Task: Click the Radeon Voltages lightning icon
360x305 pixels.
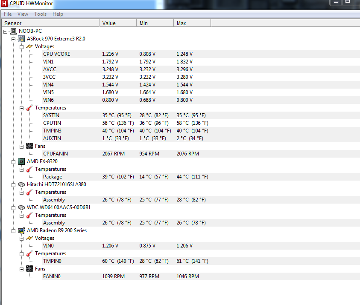Action: click(x=29, y=238)
